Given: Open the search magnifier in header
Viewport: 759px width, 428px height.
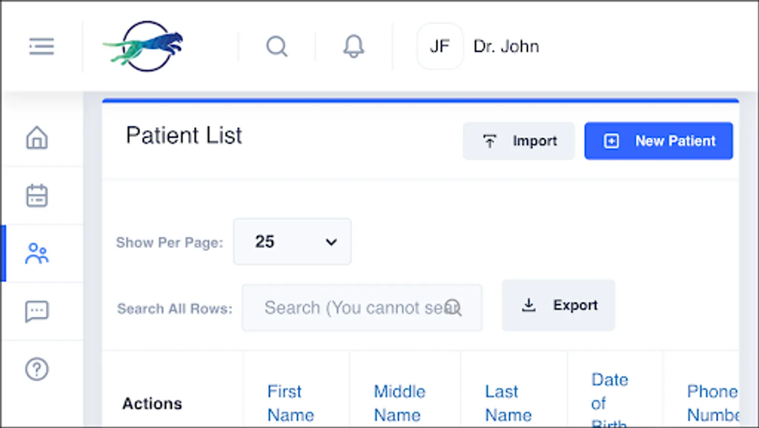Looking at the screenshot, I should pyautogui.click(x=277, y=47).
